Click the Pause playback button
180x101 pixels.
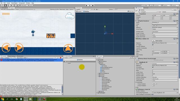coord(90,6)
